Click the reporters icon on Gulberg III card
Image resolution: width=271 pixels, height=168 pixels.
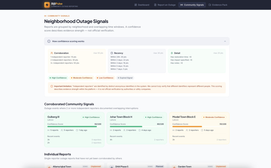pos(62,130)
